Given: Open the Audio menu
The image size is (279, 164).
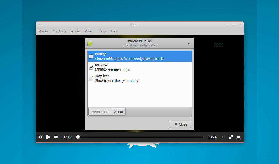Looking at the screenshot, I should tap(75, 31).
